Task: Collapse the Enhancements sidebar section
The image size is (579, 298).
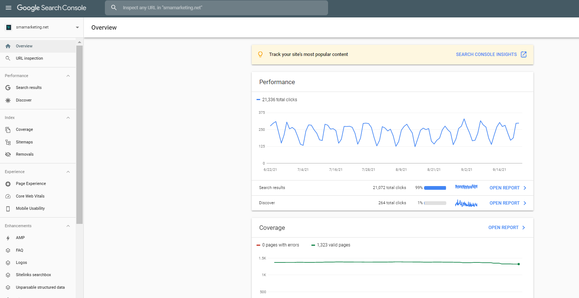Action: (68, 226)
